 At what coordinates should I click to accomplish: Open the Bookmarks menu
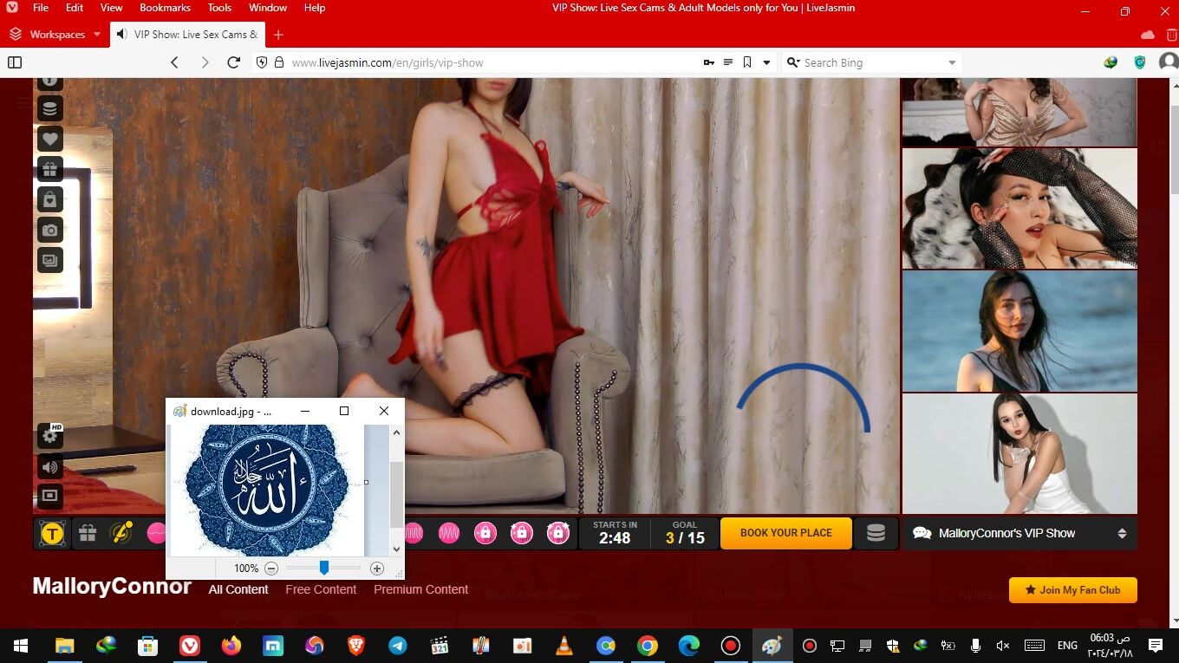point(165,8)
